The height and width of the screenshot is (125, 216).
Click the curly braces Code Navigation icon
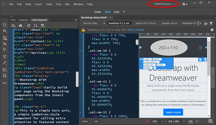pos(36,26)
